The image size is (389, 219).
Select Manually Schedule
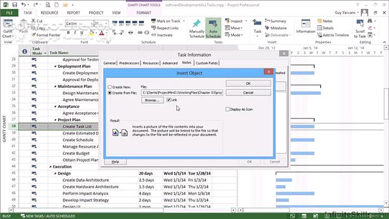click(197, 29)
